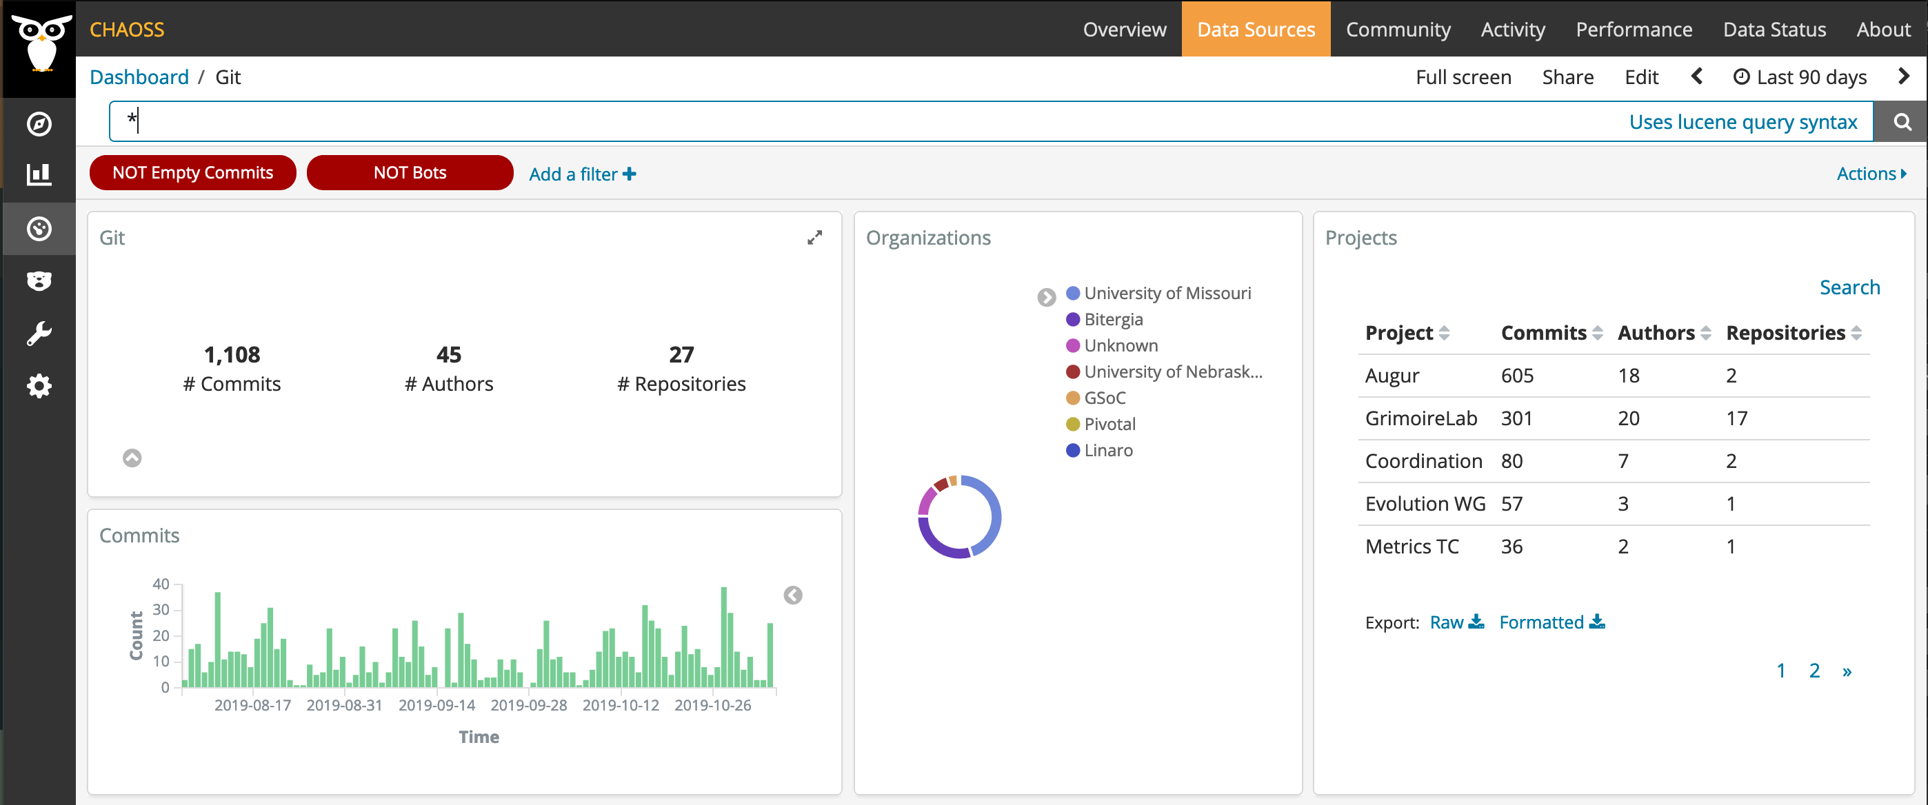Toggle the NOT Empty Commits filter
Screen dimensions: 1928x805
(x=192, y=173)
